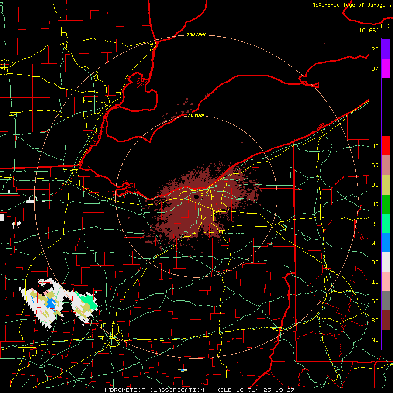
Task: Click the HR legend label
Action: [x=375, y=204]
